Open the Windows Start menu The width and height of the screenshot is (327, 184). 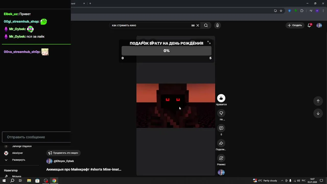pyautogui.click(x=4, y=181)
